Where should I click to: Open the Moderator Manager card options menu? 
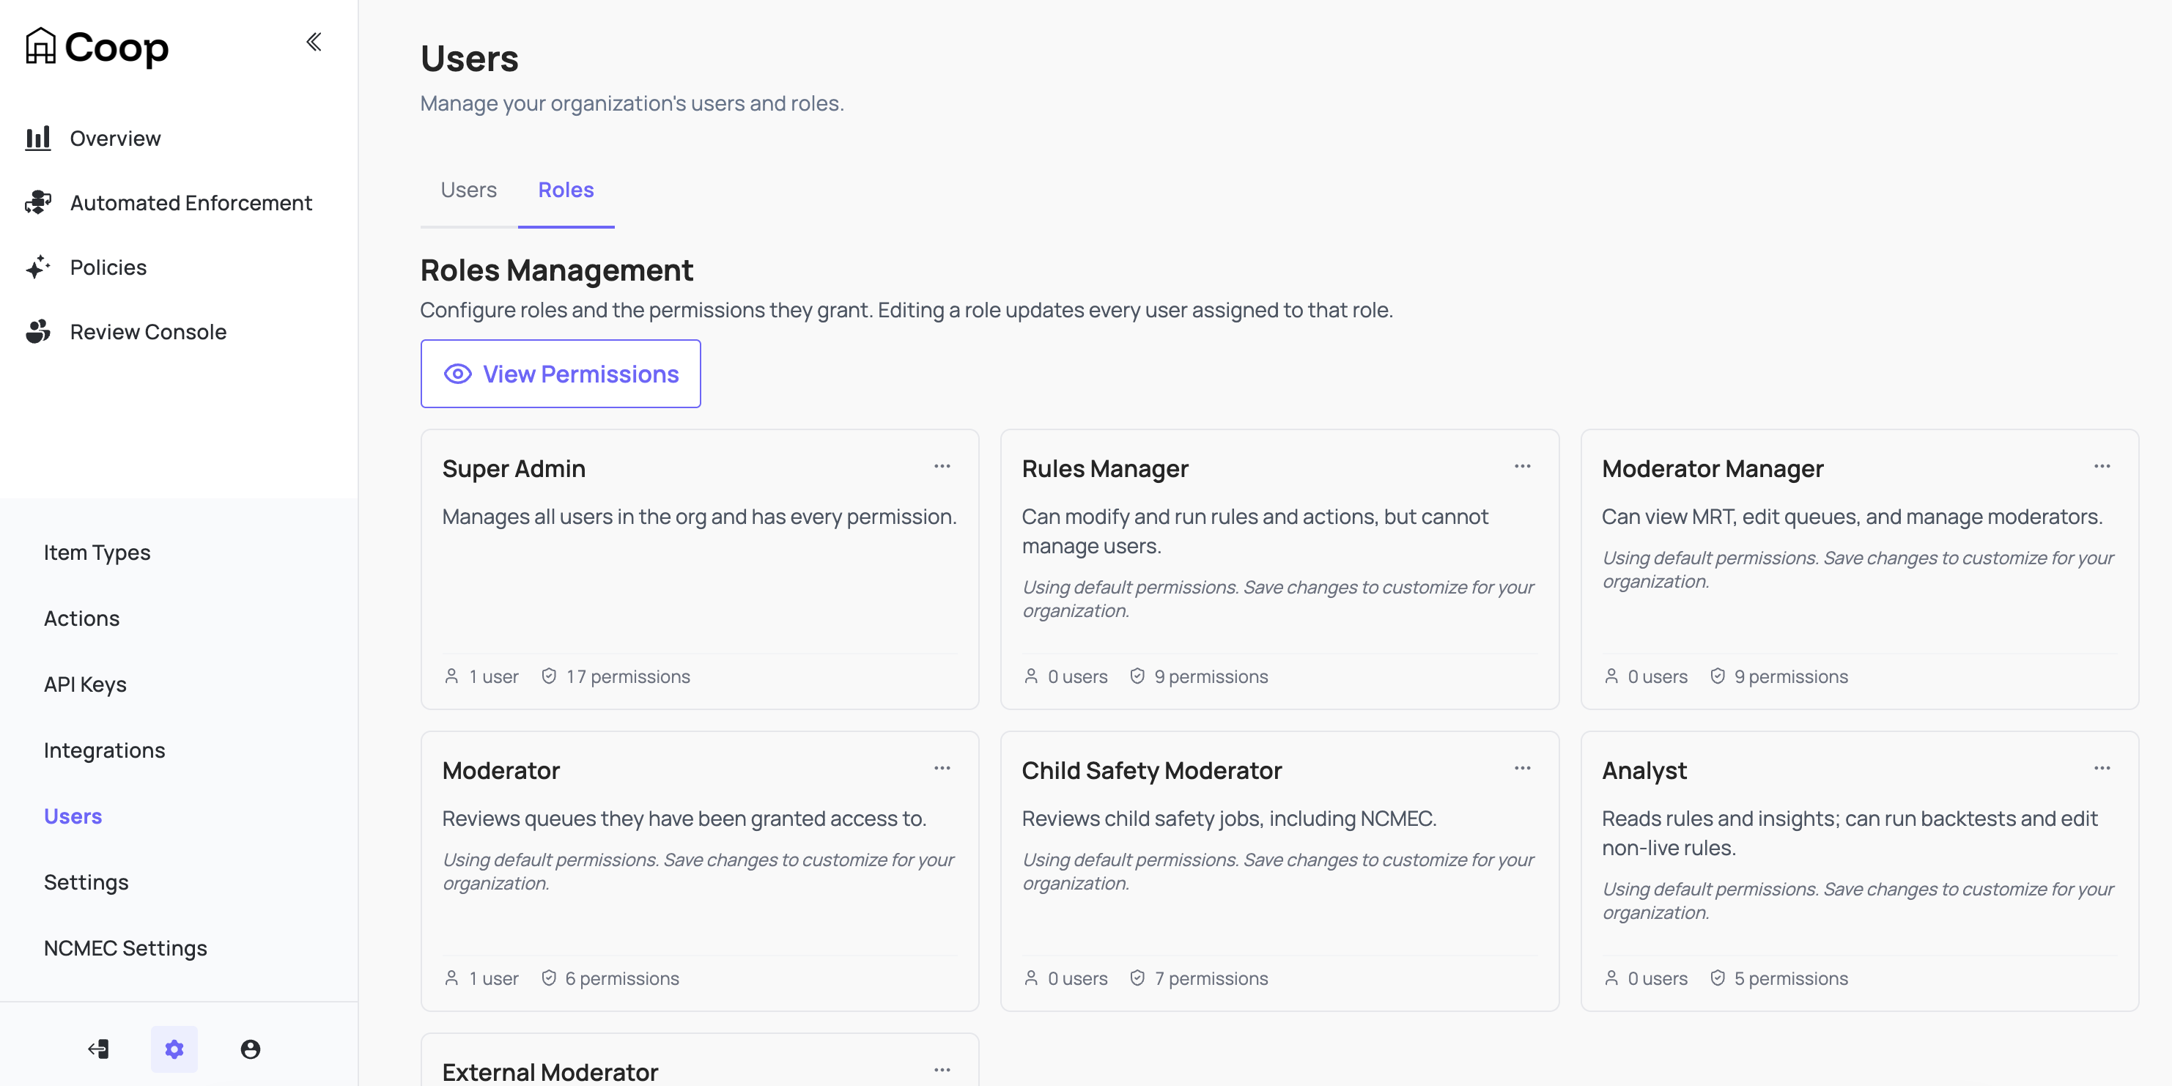2103,466
